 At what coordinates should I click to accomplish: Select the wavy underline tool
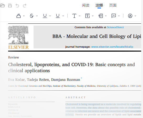point(58,16)
